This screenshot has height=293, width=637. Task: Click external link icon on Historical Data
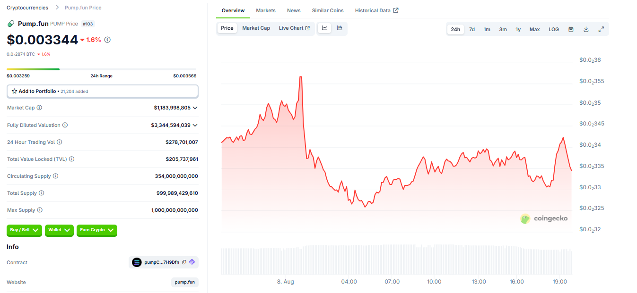[396, 10]
